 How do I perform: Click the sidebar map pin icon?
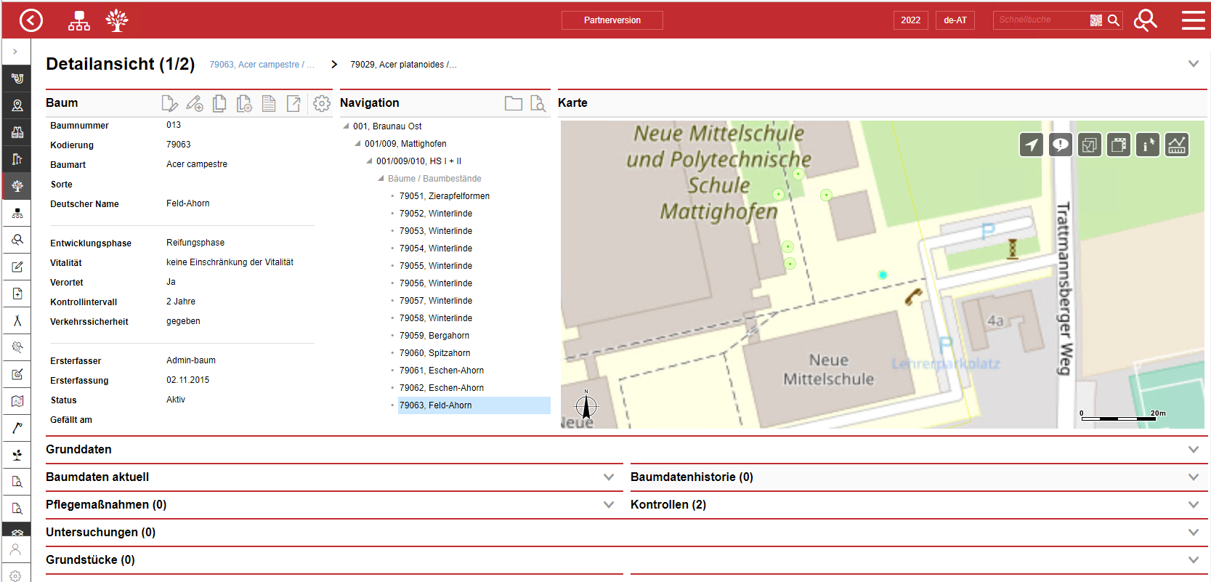pos(17,105)
